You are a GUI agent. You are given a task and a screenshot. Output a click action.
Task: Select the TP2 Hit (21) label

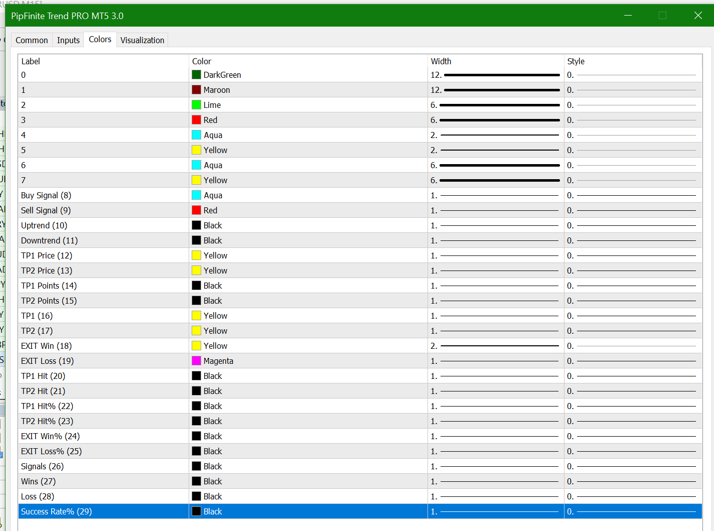[x=43, y=391]
